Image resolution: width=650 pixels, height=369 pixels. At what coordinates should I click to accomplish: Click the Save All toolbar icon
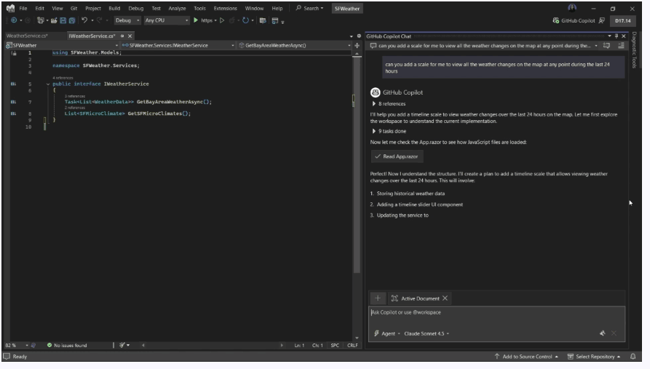click(72, 20)
